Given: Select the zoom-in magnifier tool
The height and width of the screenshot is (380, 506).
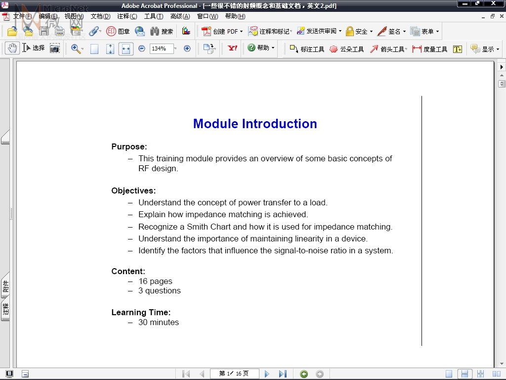Looking at the screenshot, I should (x=77, y=49).
